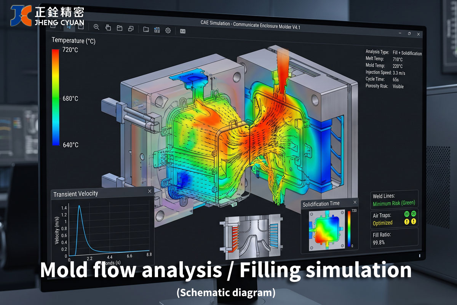Click the Velocity (m/s) axis title
Viewport: 457px width, 305px height.
tap(57, 230)
